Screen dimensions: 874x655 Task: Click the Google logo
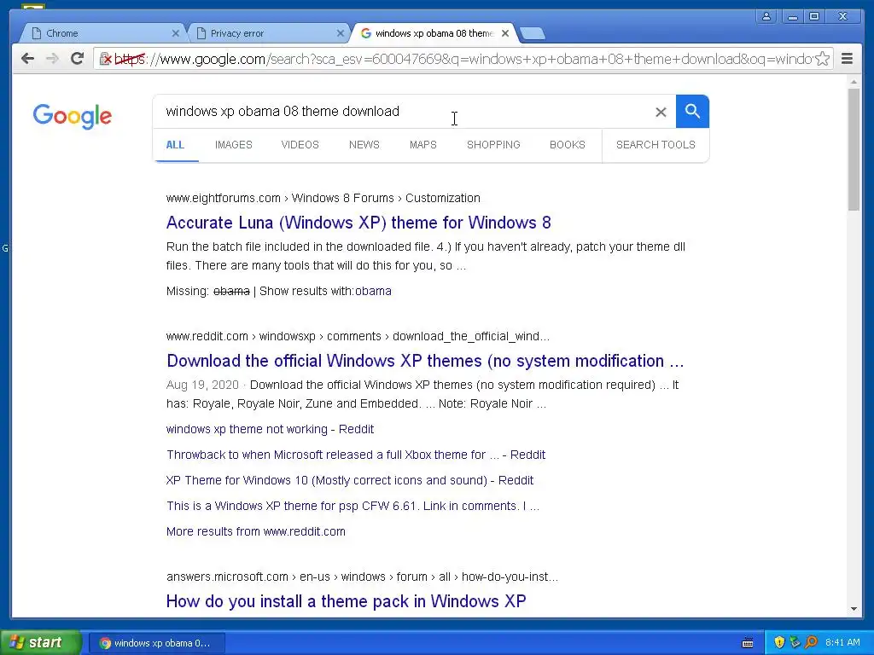tap(72, 116)
